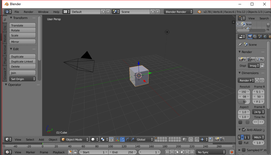The image size is (271, 155).
Task: Click the resolution percentage 50 slider
Action: click(244, 102)
